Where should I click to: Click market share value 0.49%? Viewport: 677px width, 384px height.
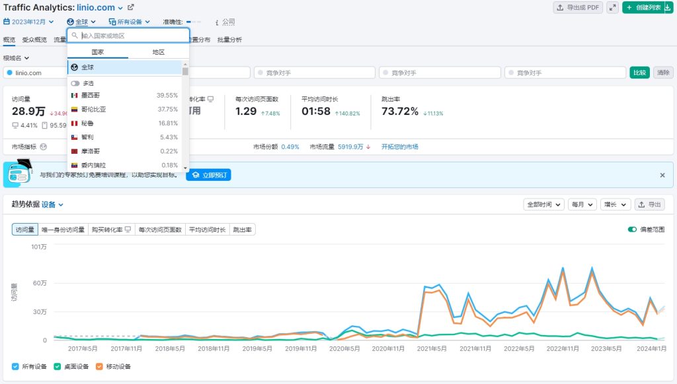point(290,147)
